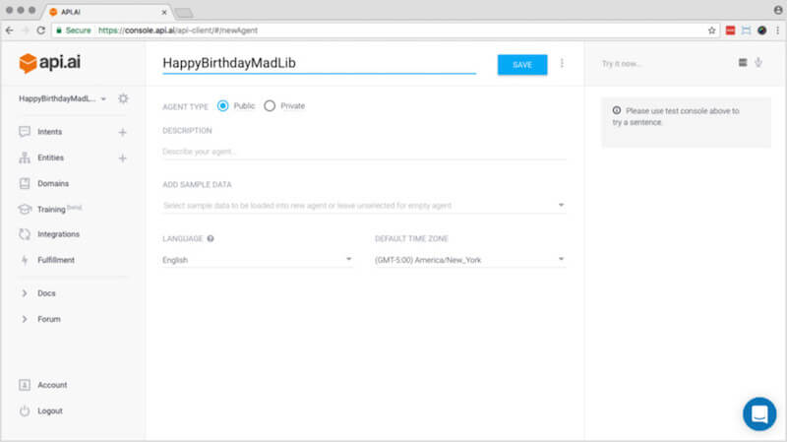Click the Training graduation cap icon
787x442 pixels.
click(x=24, y=209)
